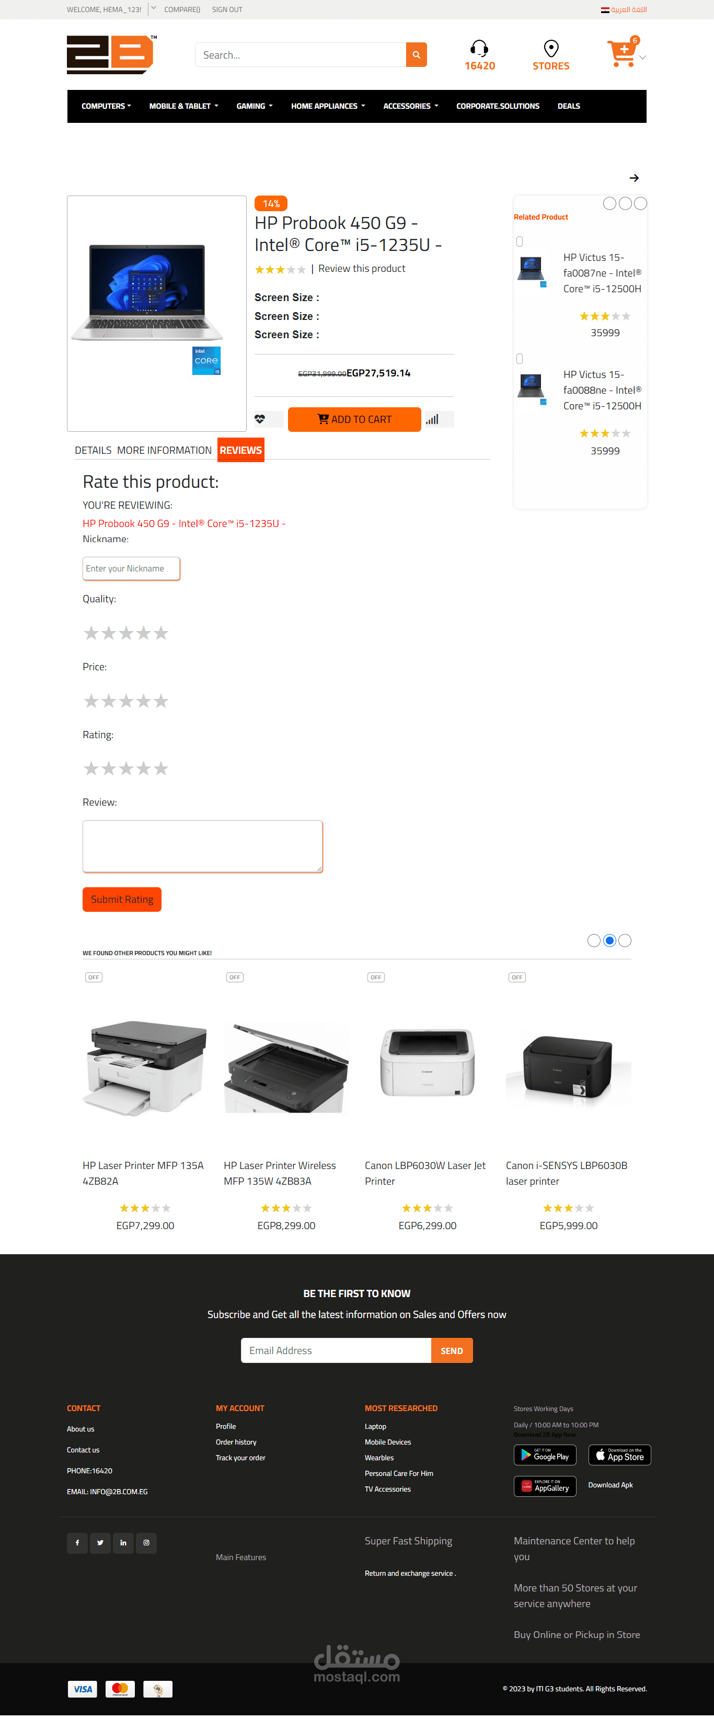Open the Instagram icon in footer

(x=146, y=1542)
